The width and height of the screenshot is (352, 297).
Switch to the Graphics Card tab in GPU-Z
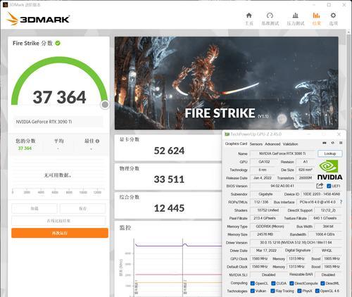click(236, 144)
